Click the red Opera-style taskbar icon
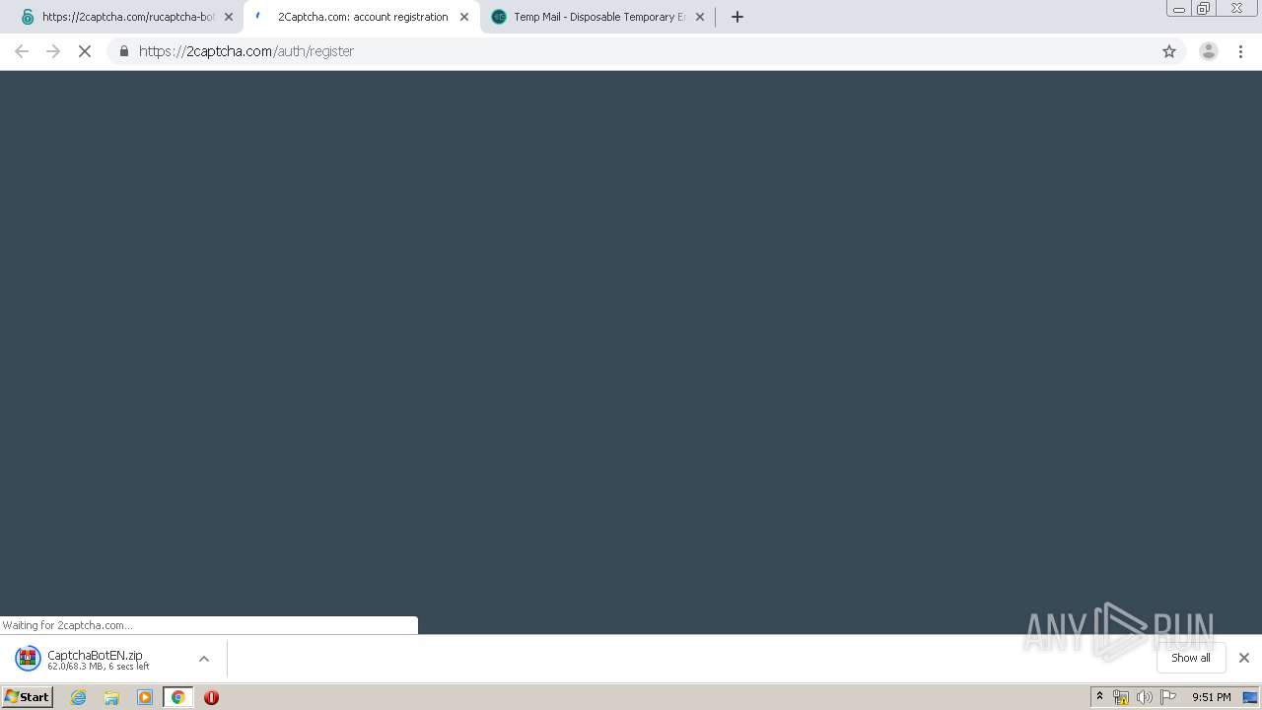The width and height of the screenshot is (1262, 710). pyautogui.click(x=211, y=697)
